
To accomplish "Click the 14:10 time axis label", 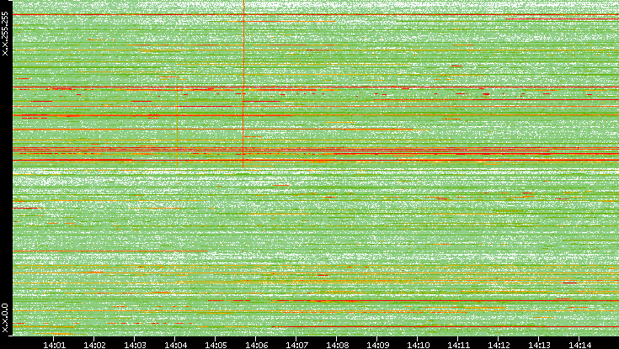I will [x=418, y=344].
